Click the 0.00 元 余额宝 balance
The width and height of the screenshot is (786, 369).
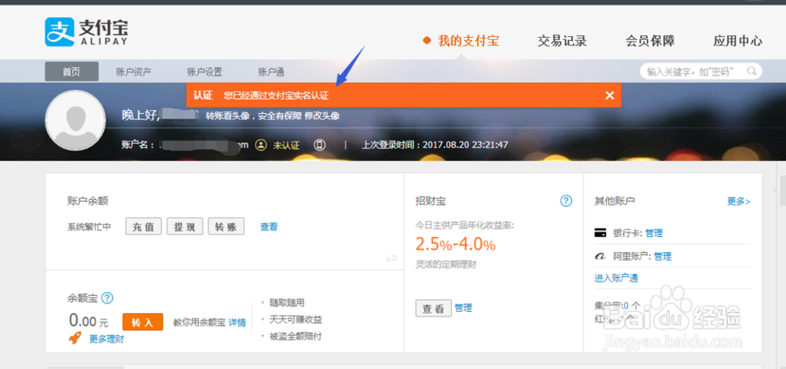[x=88, y=320]
